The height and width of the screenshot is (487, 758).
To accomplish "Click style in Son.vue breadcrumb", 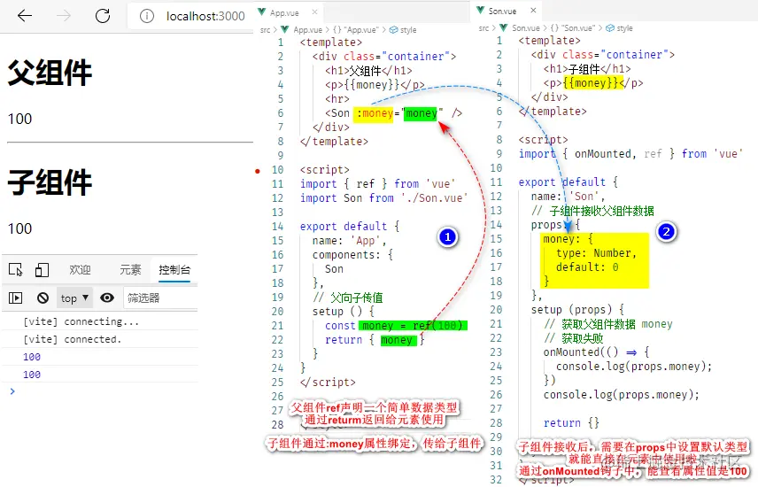I will pos(624,28).
